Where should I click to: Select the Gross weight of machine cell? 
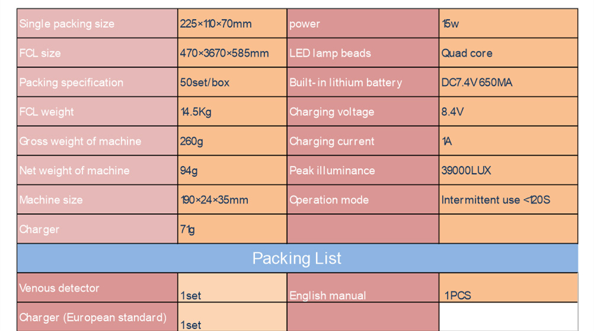click(97, 141)
